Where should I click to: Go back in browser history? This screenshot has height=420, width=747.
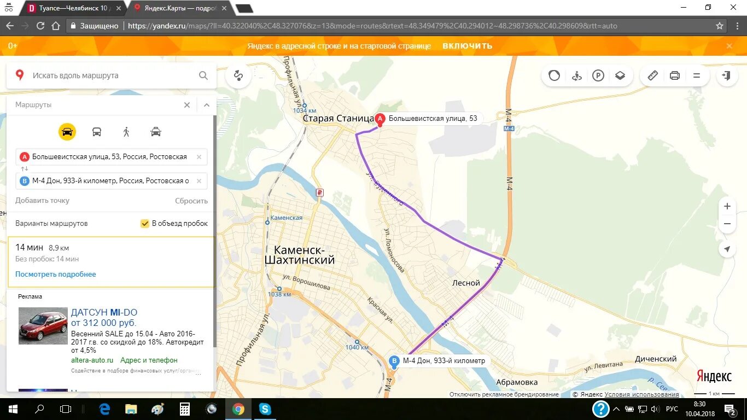coord(10,26)
